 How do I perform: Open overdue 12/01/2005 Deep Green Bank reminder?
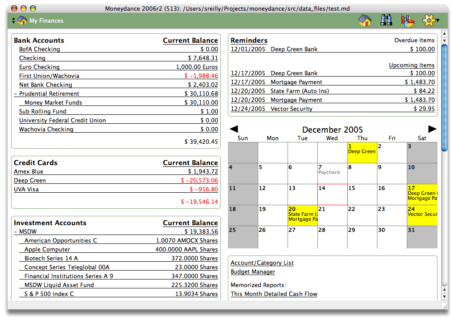tap(332, 49)
